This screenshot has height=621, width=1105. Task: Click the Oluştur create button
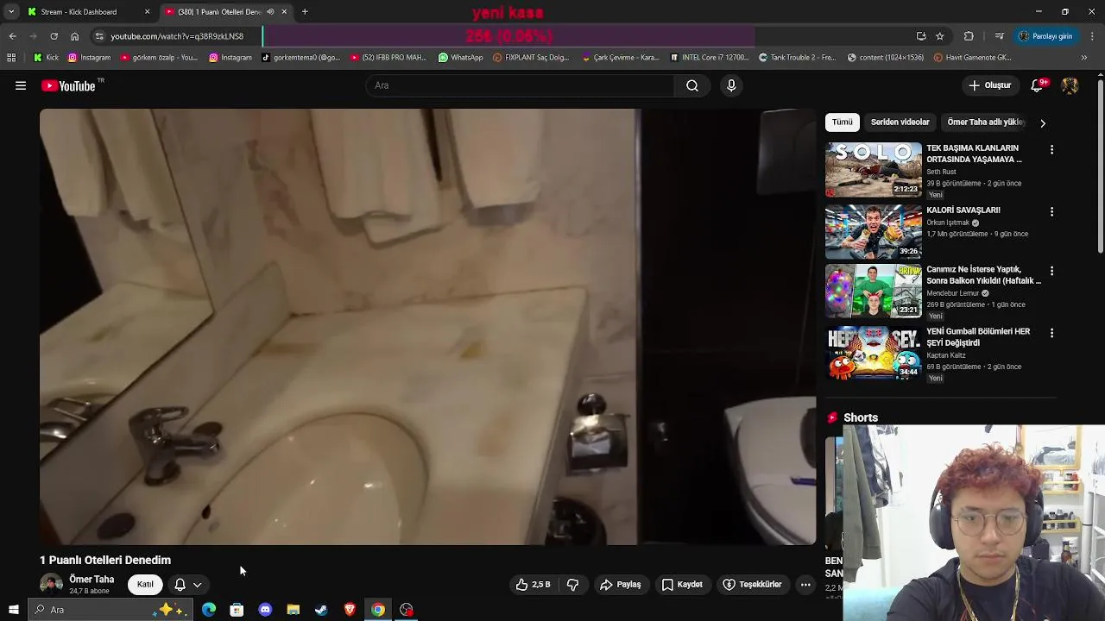tap(989, 85)
